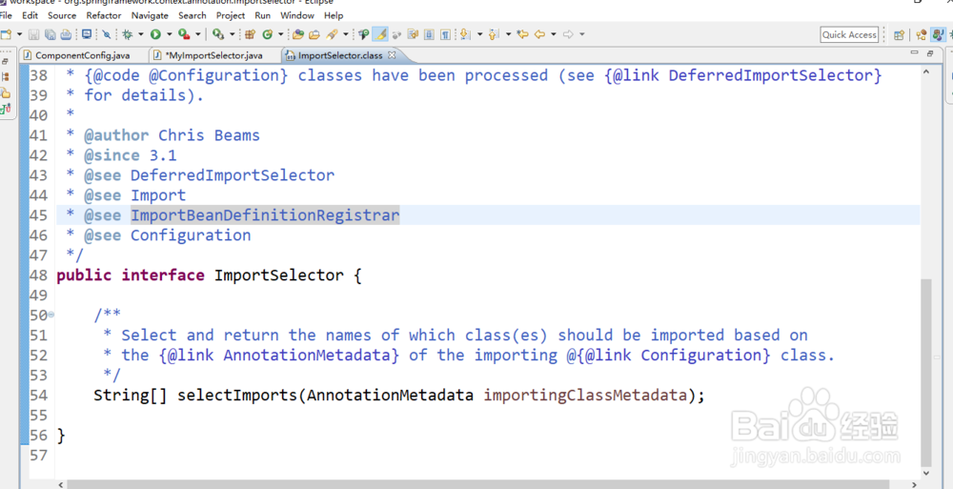The image size is (953, 489).
Task: Click the External Tools run icon
Action: tap(218, 34)
